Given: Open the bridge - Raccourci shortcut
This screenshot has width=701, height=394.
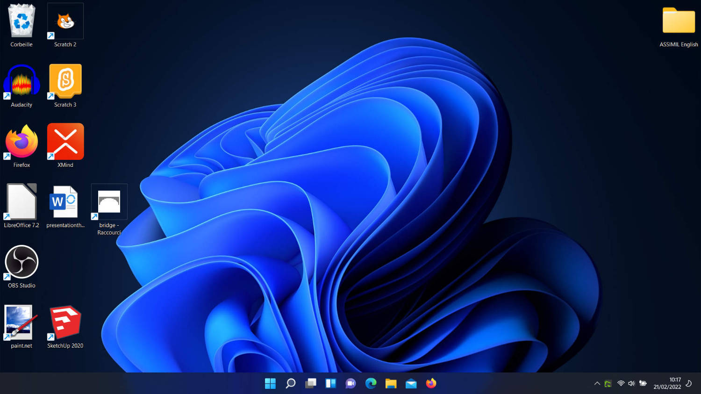Looking at the screenshot, I should click(109, 201).
